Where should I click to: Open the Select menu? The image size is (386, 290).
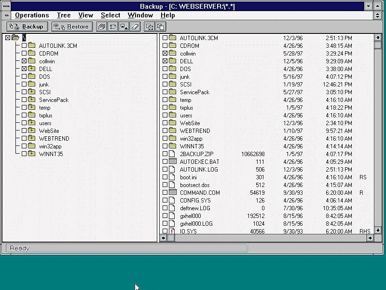(110, 15)
